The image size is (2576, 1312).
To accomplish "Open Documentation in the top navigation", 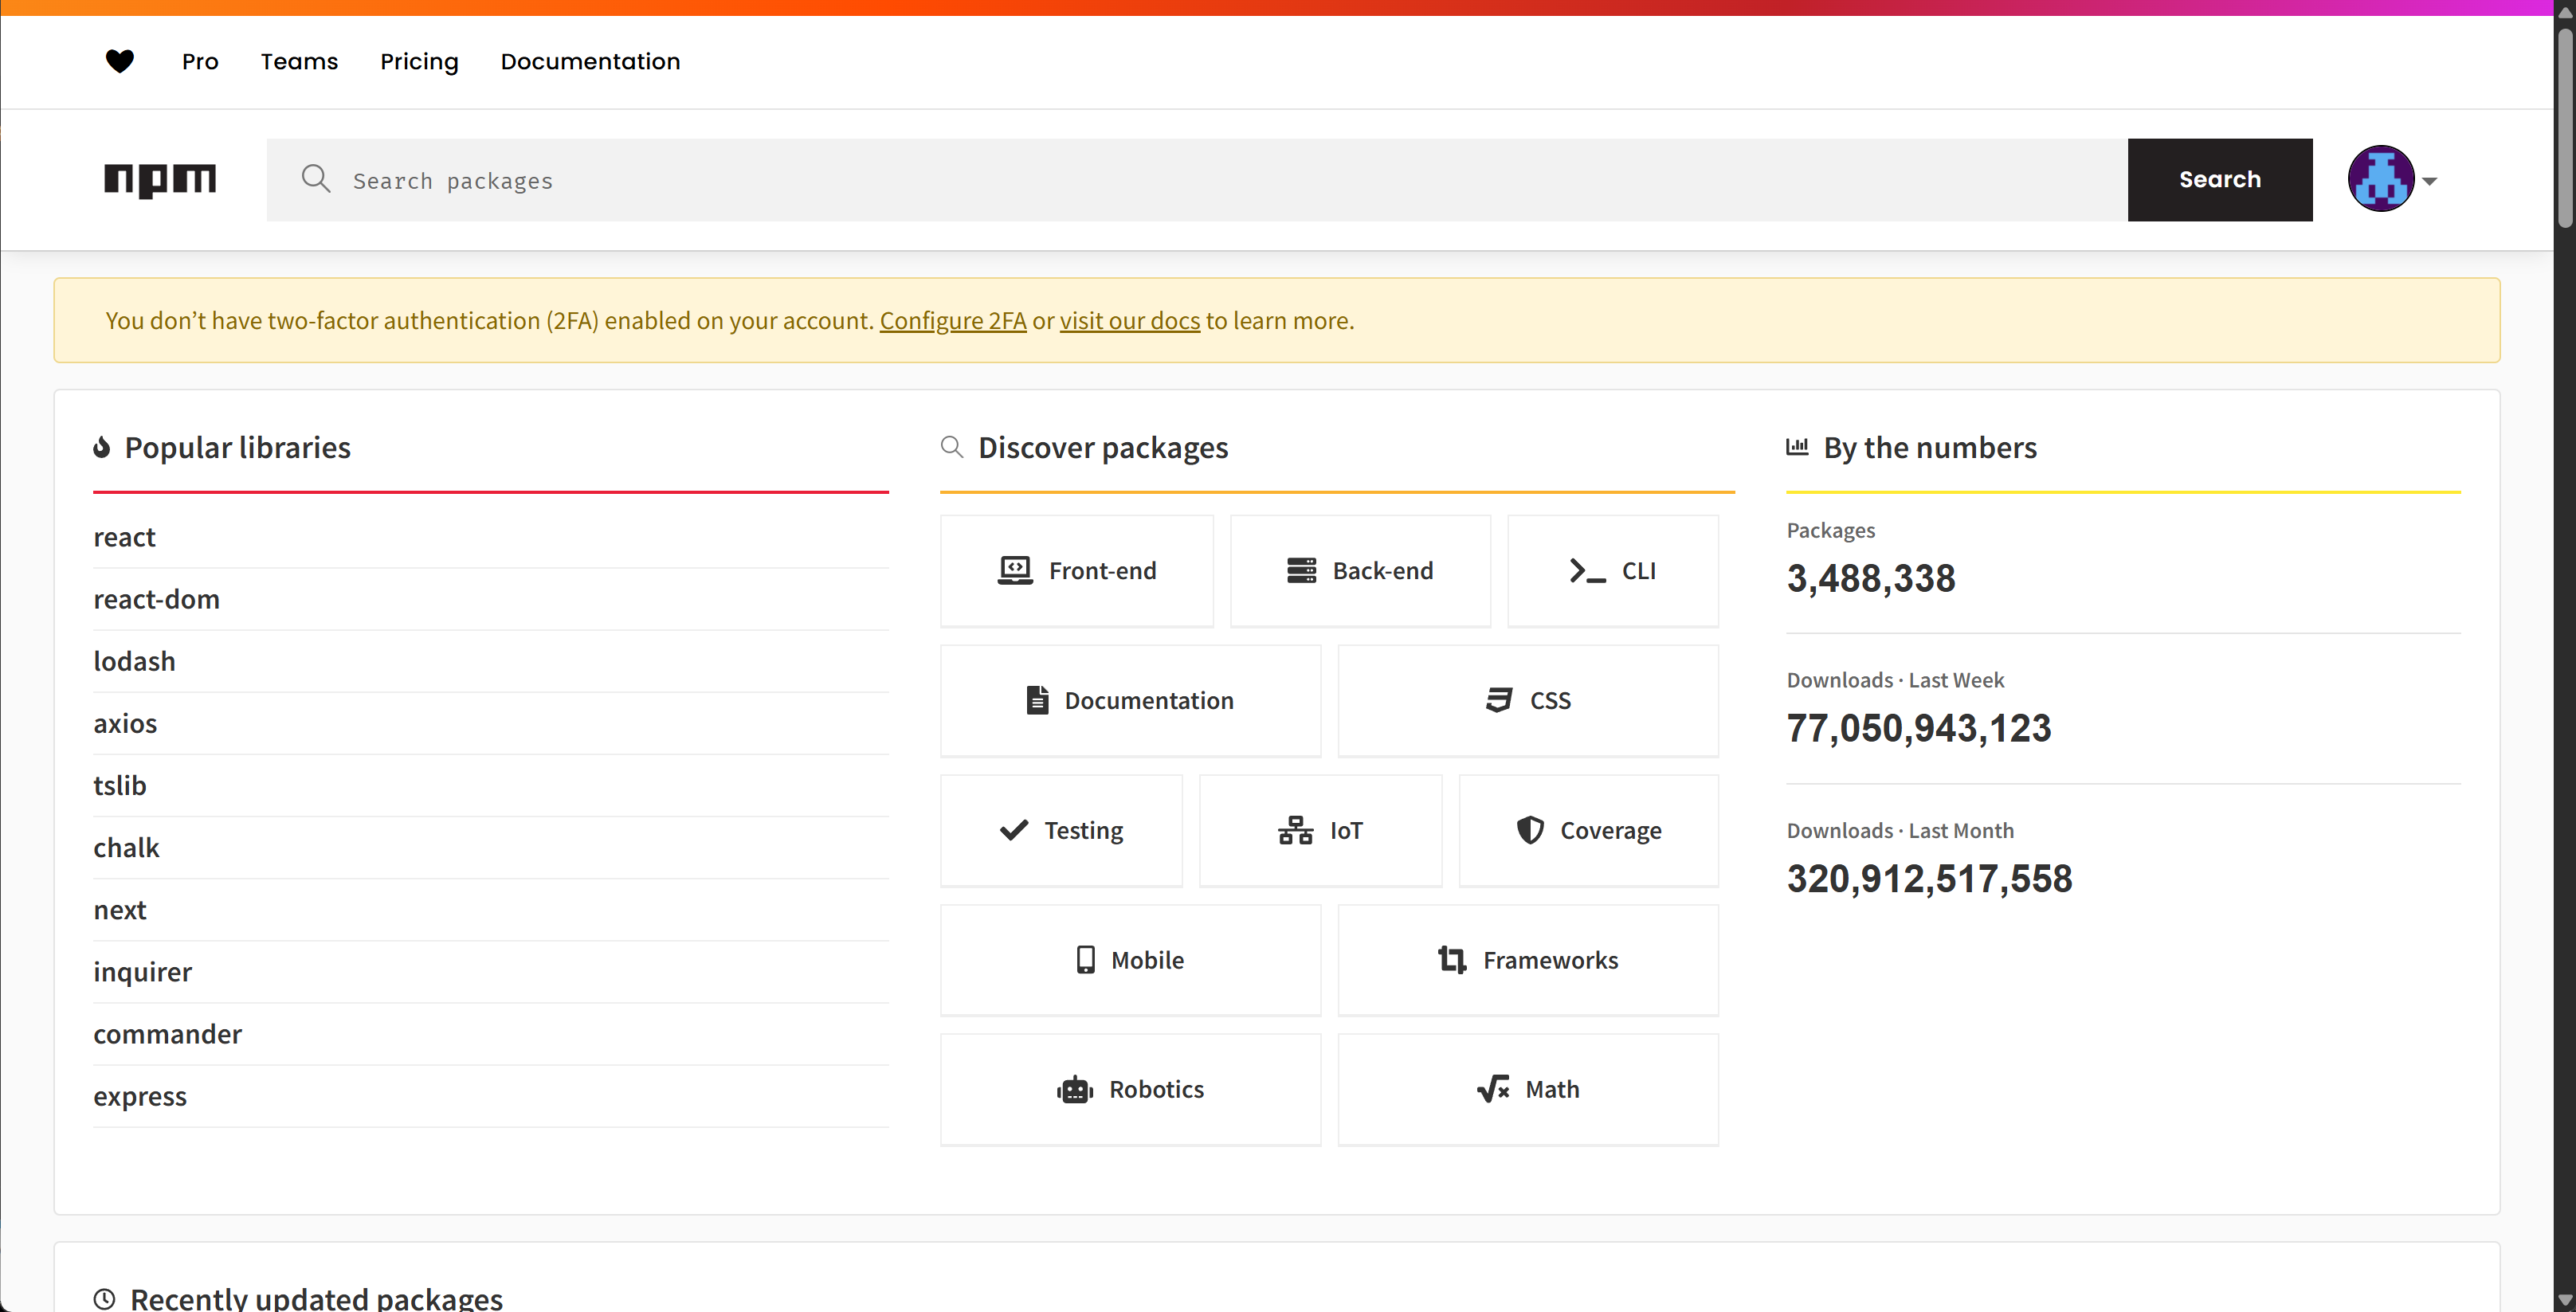I will (590, 62).
